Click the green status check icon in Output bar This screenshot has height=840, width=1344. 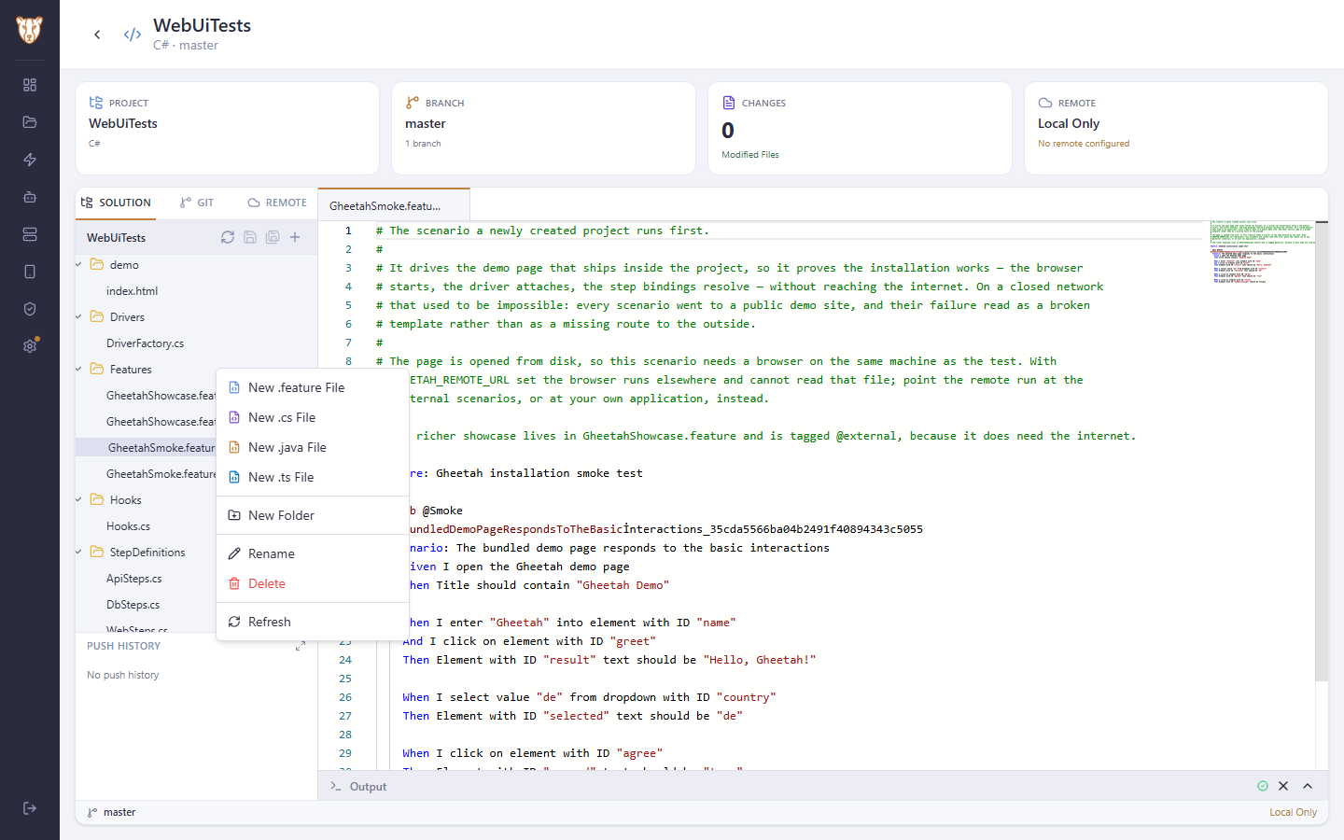(x=1263, y=786)
